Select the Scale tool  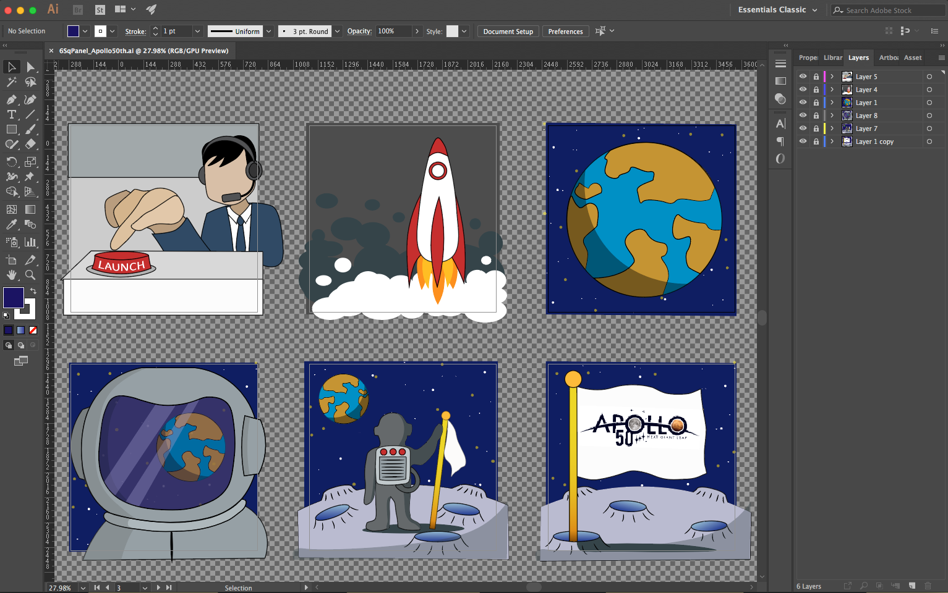pos(30,162)
